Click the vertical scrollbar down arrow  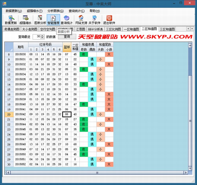(x=190, y=169)
